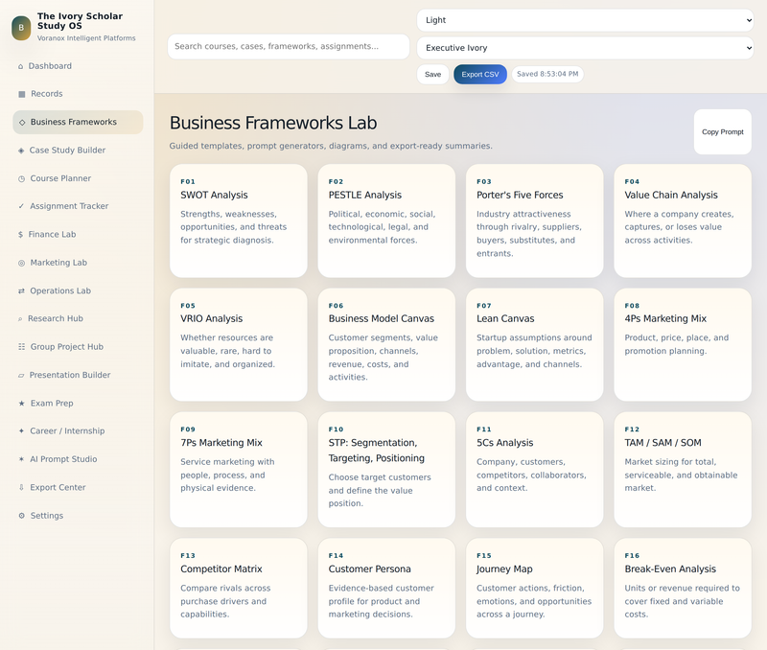Select the Lean Canvas card

click(x=535, y=345)
